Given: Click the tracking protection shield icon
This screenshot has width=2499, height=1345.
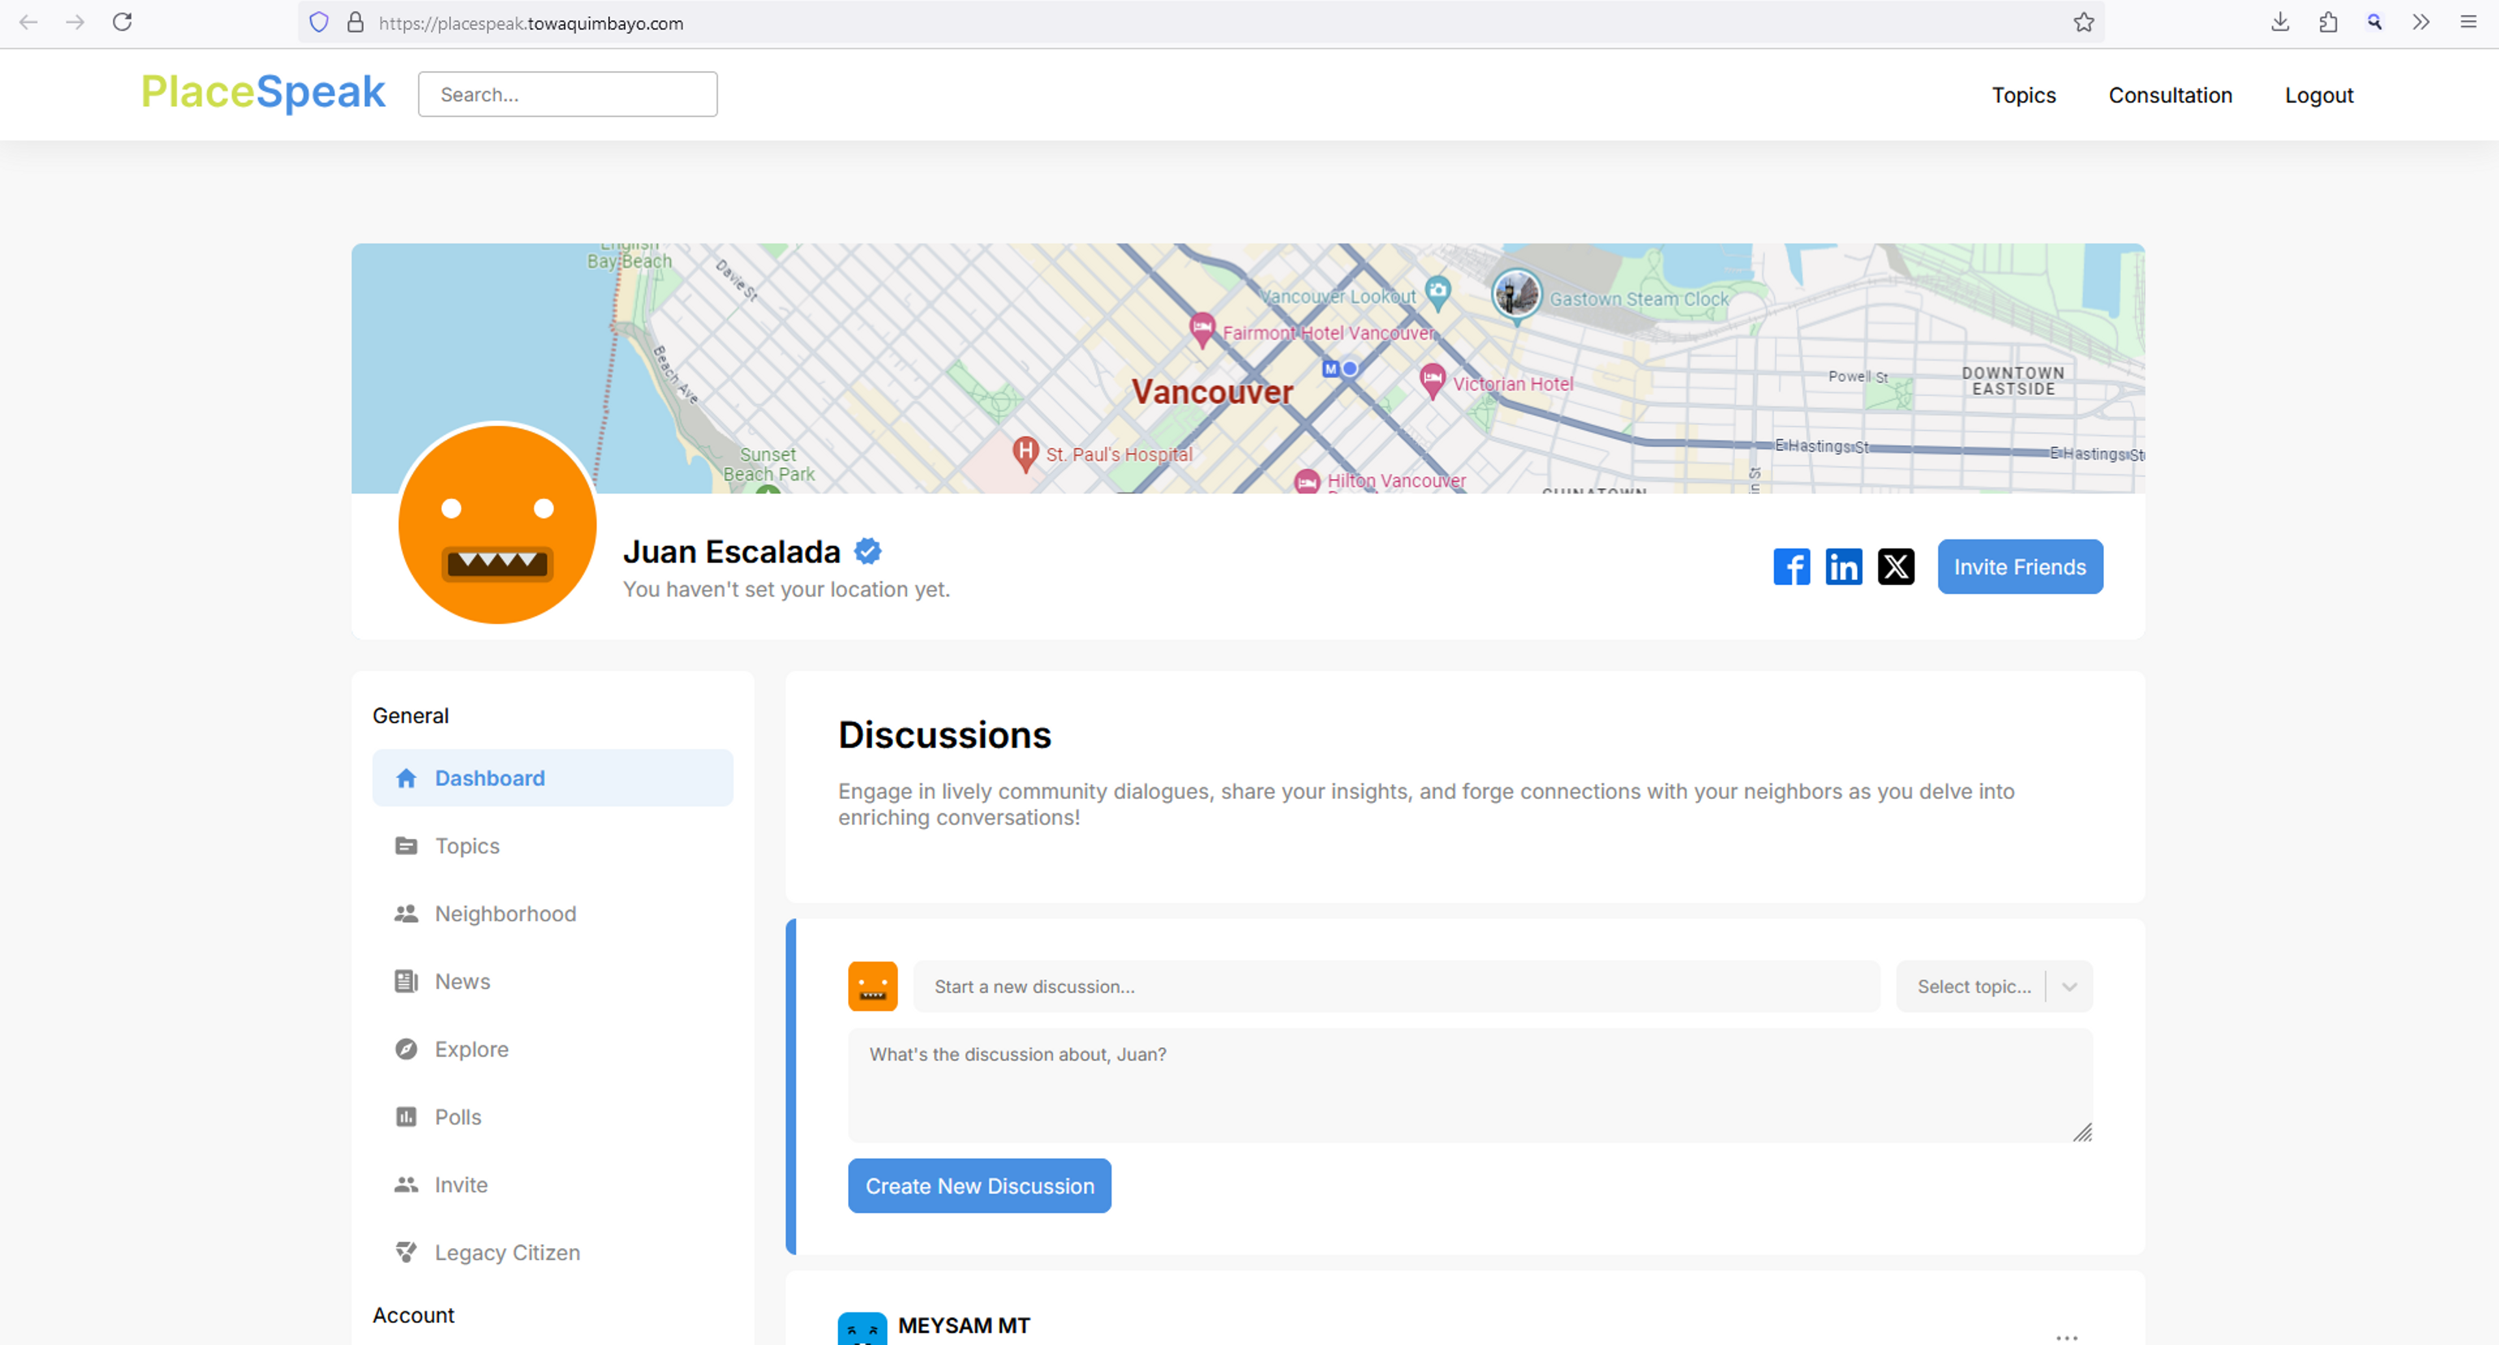Looking at the screenshot, I should click(319, 22).
